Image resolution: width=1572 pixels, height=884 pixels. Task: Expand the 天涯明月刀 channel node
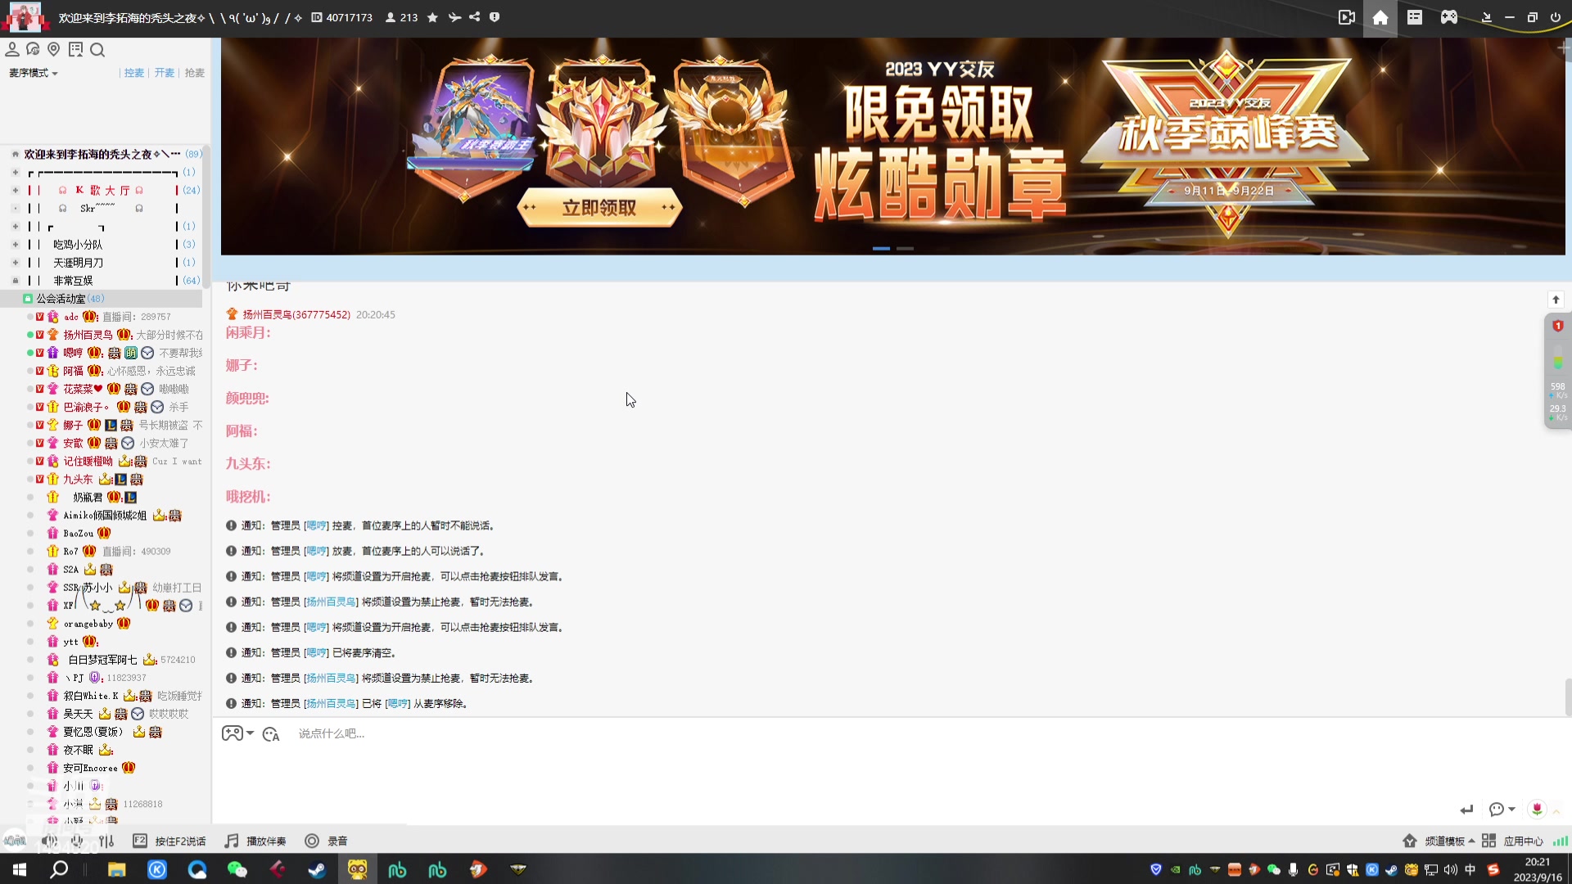tap(15, 262)
